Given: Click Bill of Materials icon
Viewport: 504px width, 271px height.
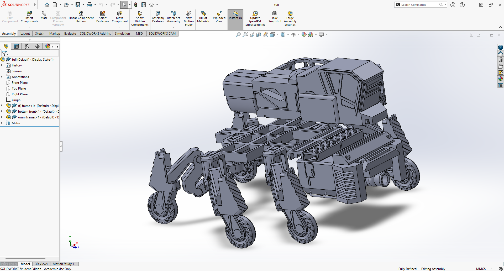Looking at the screenshot, I should (203, 14).
